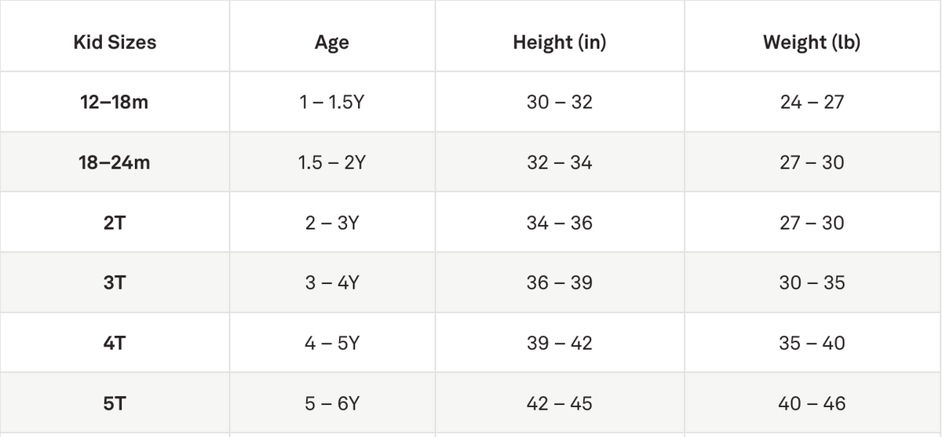This screenshot has height=437, width=942.
Task: Select the 30 – 35 weight cell
Action: point(812,282)
